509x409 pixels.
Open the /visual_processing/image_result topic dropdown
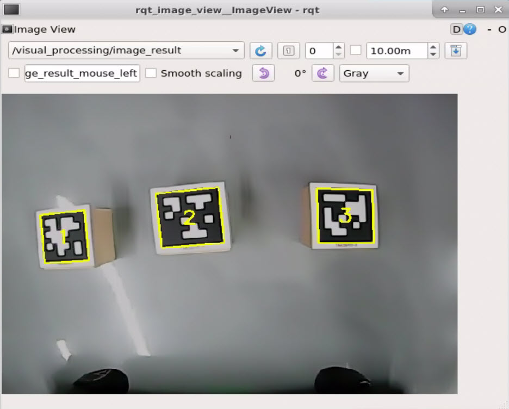pos(126,51)
